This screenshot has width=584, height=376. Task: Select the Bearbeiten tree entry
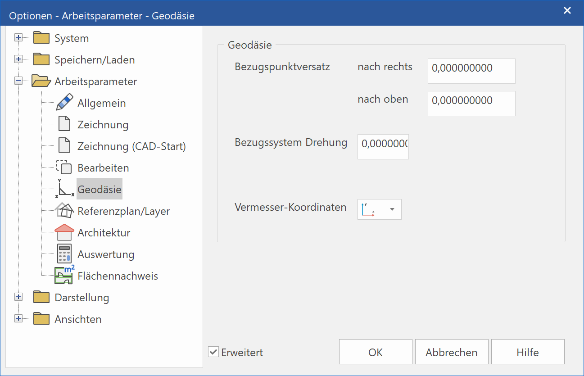pyautogui.click(x=103, y=168)
